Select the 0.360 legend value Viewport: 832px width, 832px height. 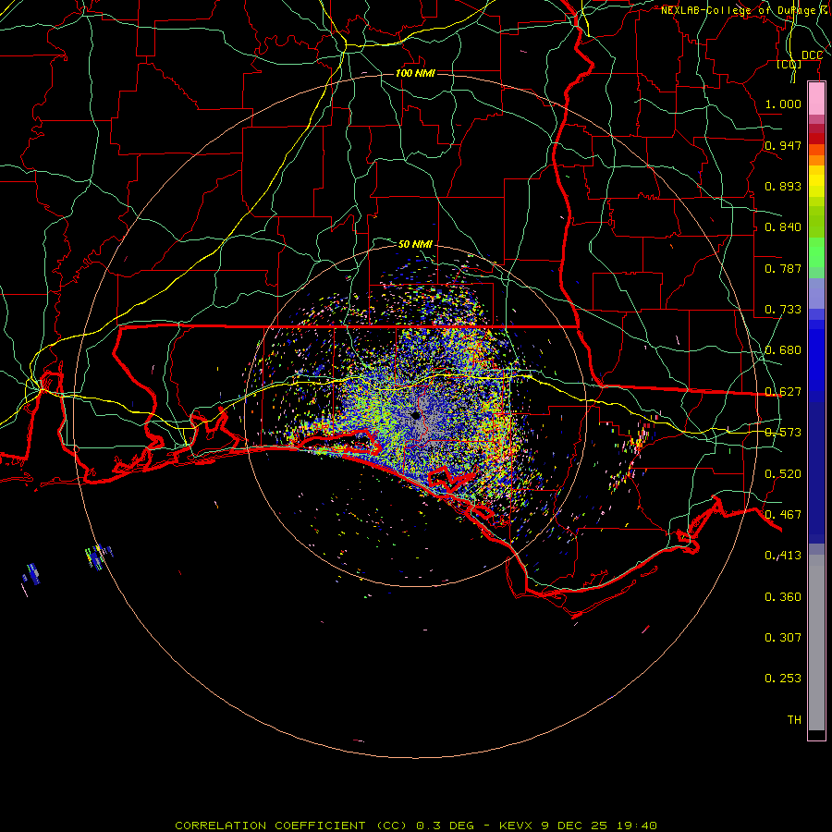pos(783,597)
